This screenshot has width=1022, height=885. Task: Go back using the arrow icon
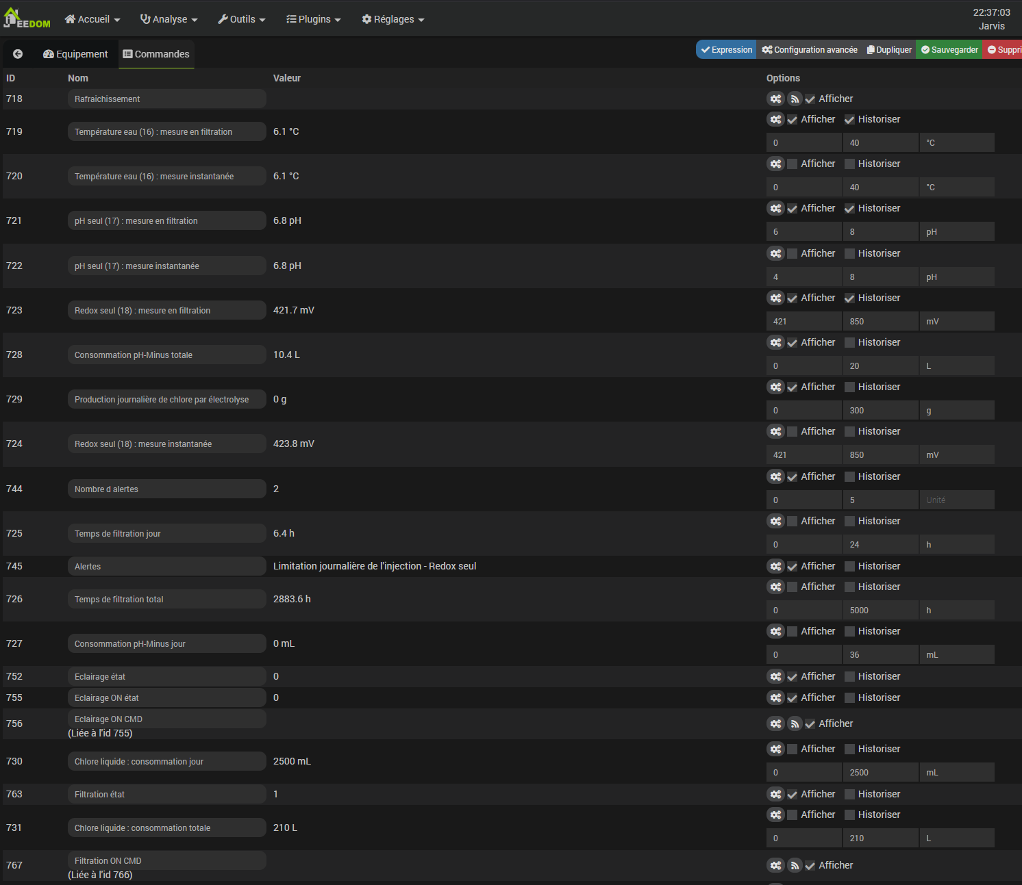pyautogui.click(x=18, y=54)
